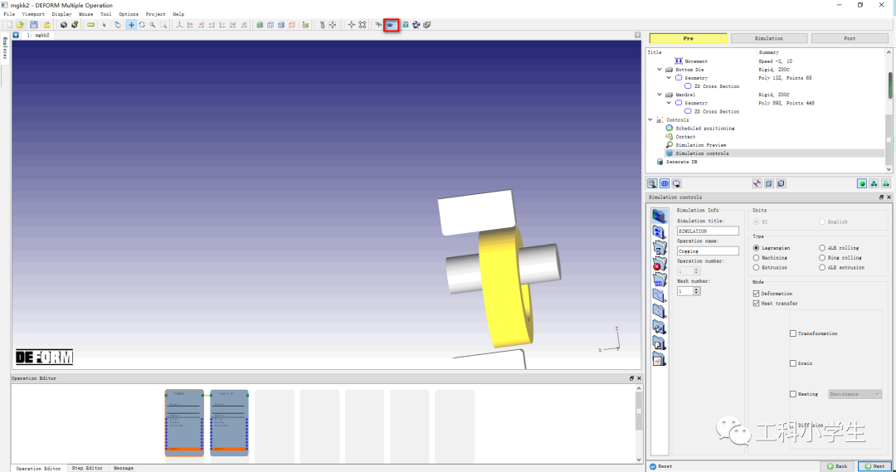Select the magnifier zoom tool
The width and height of the screenshot is (896, 472).
[153, 25]
